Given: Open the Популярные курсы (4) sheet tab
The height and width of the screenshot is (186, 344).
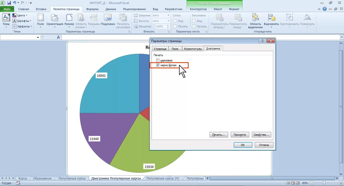Looking at the screenshot, I should tap(163, 178).
